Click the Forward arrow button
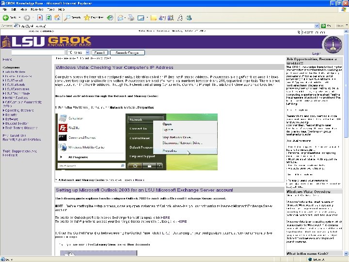349x262 pixels. [x=27, y=17]
